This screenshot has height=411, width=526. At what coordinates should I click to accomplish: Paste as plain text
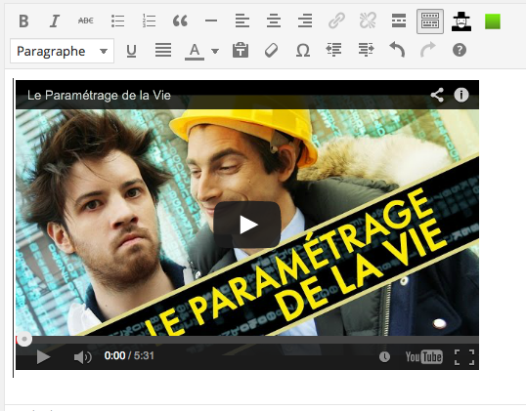[241, 50]
